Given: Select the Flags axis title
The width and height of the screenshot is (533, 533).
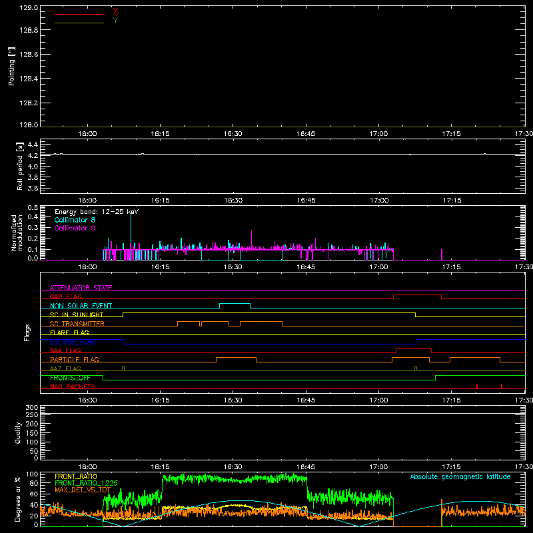Looking at the screenshot, I should pyautogui.click(x=27, y=332).
